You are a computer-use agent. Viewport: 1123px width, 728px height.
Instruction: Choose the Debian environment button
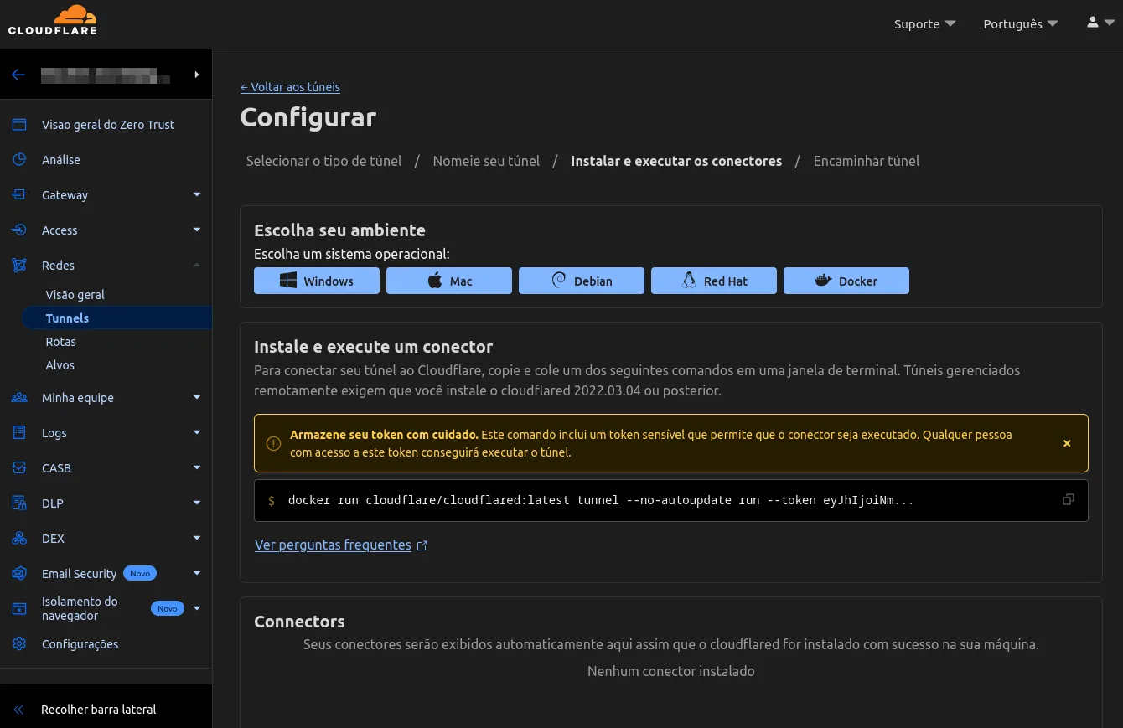coord(582,281)
